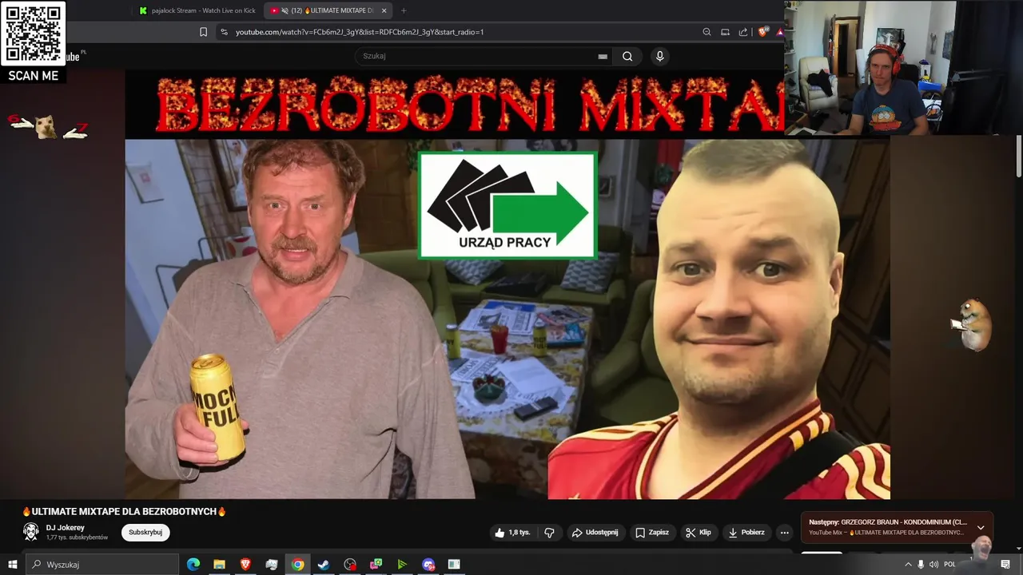The height and width of the screenshot is (575, 1023).
Task: Click the video player thumbnail area
Action: point(508,284)
